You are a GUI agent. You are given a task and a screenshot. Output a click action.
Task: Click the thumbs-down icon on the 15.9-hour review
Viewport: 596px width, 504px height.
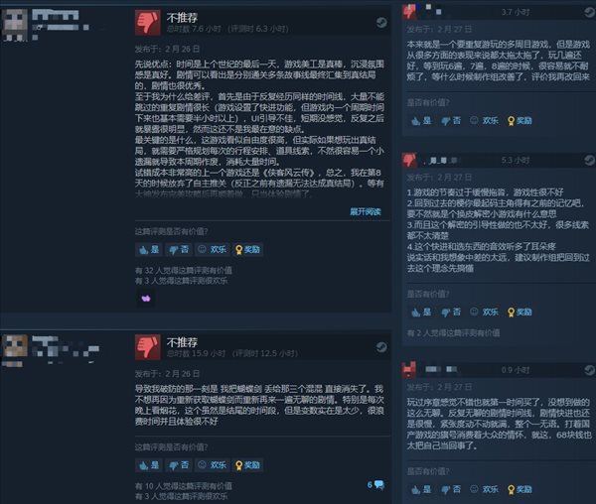tap(148, 347)
